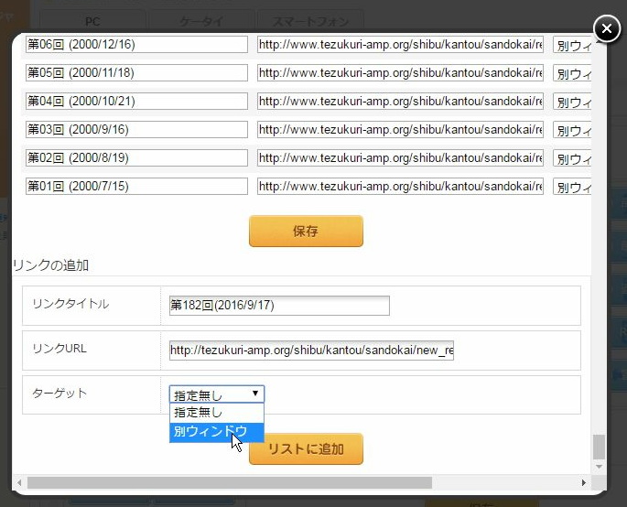The height and width of the screenshot is (507, 627).
Task: Click the vertical scrollbar down arrow
Action: 600,467
